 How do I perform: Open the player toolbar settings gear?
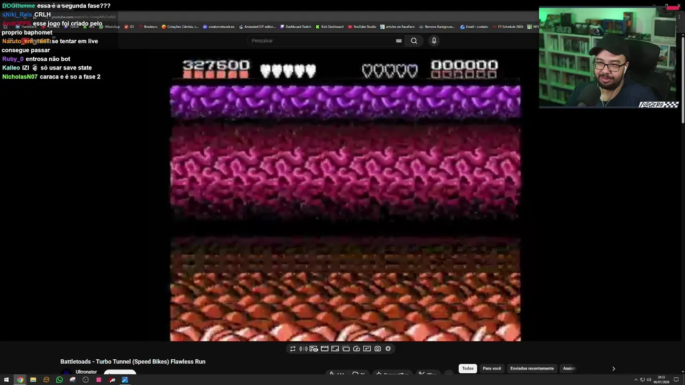(x=388, y=349)
